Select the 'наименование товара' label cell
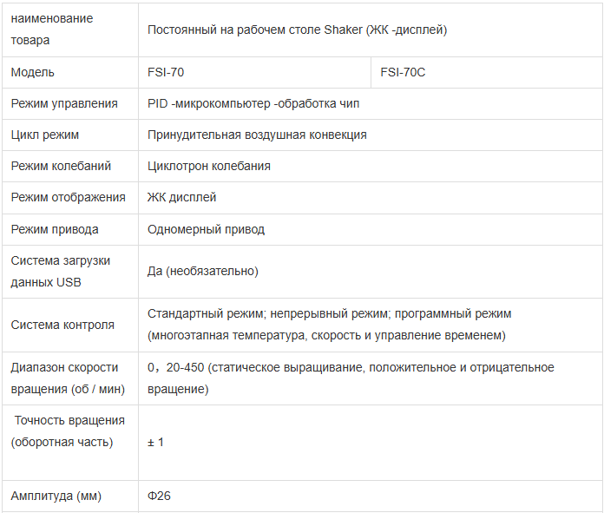604x513 pixels. (70, 30)
